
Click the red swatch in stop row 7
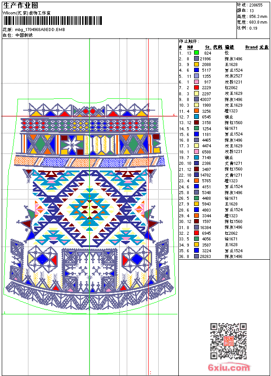coord(196,87)
